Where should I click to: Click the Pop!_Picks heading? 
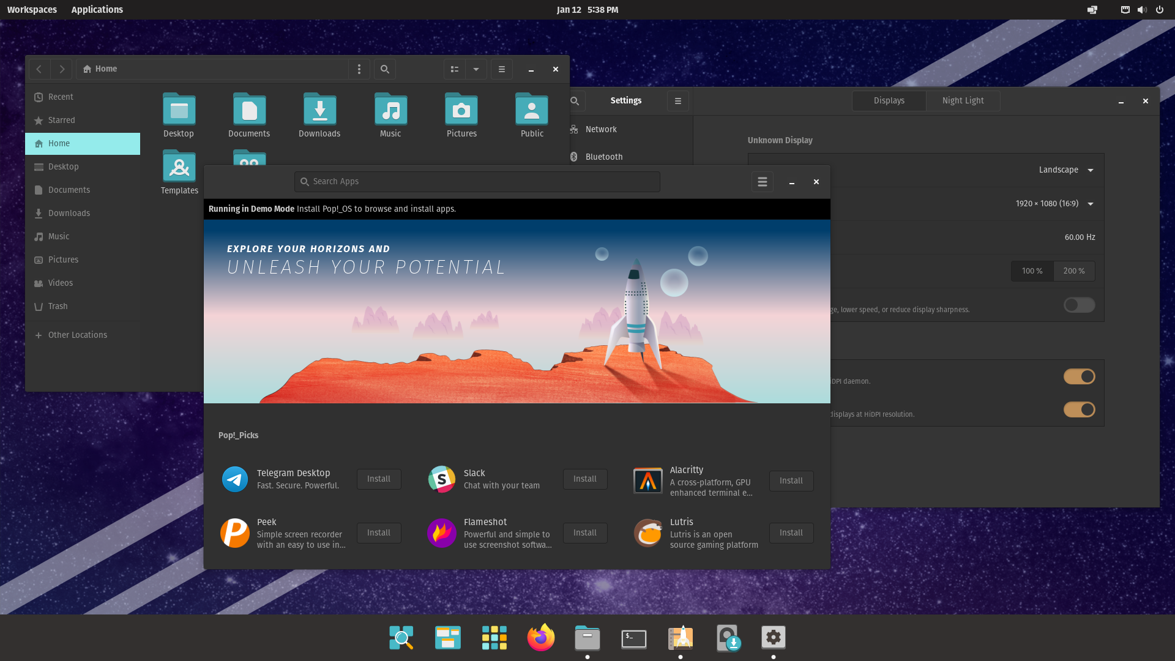(x=239, y=436)
